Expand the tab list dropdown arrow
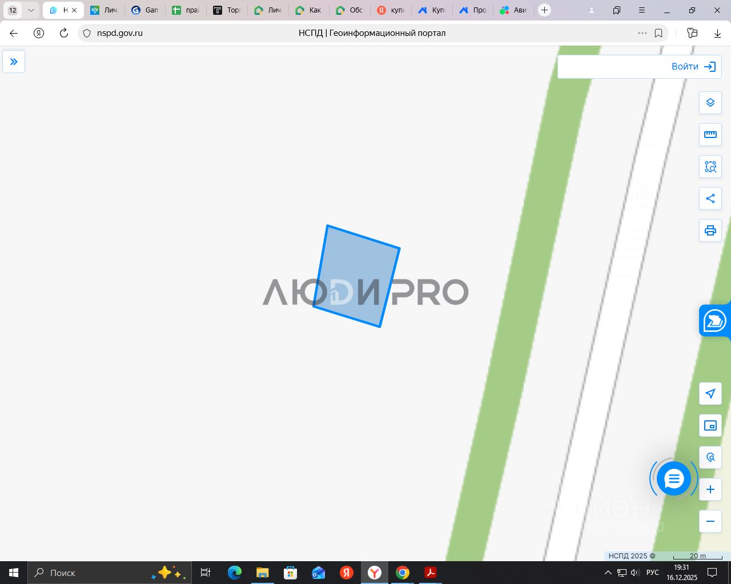The width and height of the screenshot is (731, 584). [x=31, y=10]
